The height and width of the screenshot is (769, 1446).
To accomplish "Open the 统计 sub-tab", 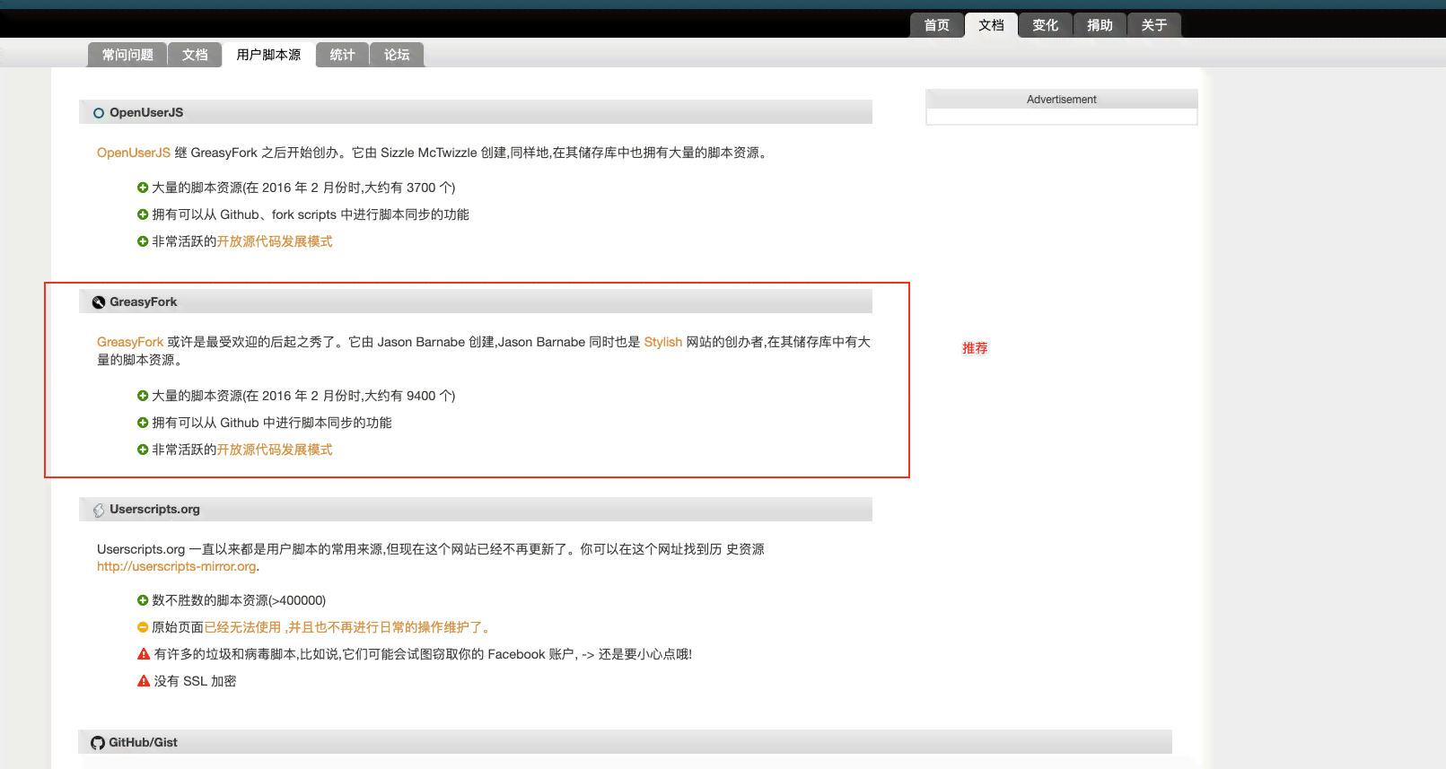I will (x=342, y=55).
